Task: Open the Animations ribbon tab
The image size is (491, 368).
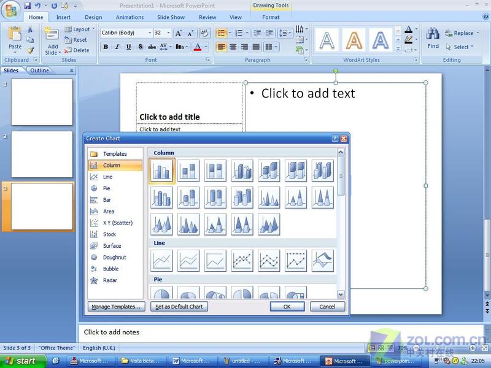Action: 130,17
